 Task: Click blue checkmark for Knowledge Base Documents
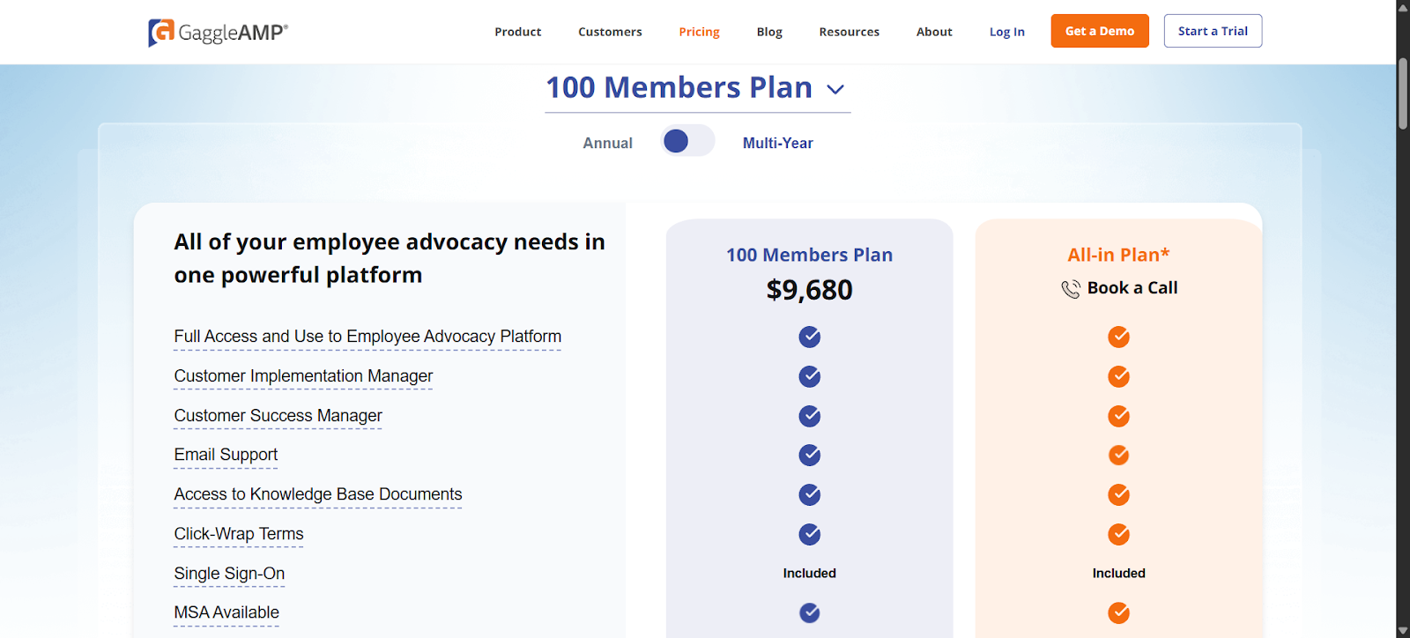(810, 494)
